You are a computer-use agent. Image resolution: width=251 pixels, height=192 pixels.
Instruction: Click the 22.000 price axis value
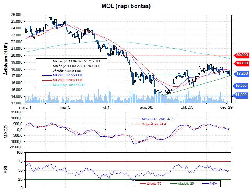pyautogui.click(x=17, y=42)
